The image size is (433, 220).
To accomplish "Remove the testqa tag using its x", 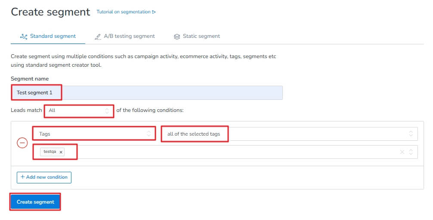I will point(61,152).
